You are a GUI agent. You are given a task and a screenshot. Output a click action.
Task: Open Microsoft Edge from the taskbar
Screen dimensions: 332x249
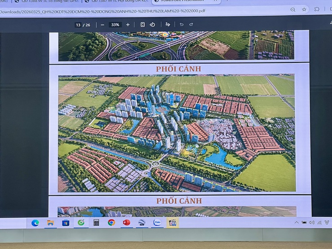(35, 223)
